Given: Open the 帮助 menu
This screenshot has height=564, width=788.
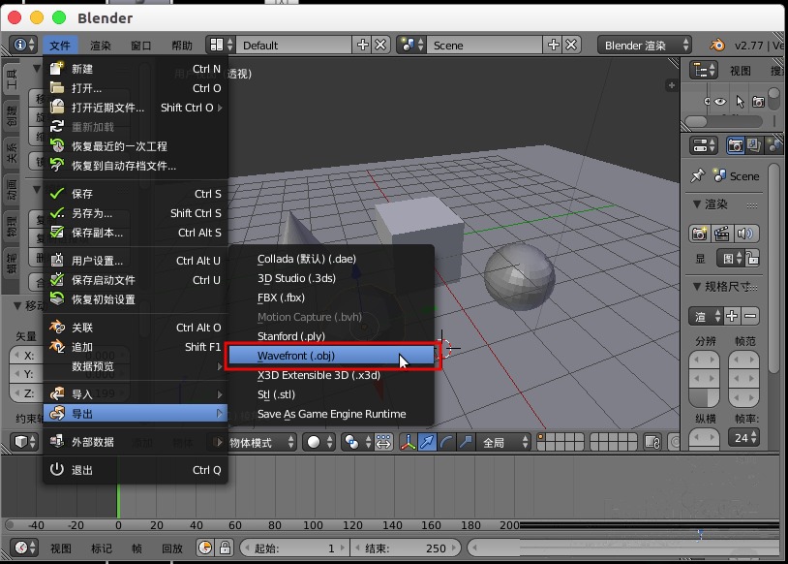Looking at the screenshot, I should click(x=181, y=46).
